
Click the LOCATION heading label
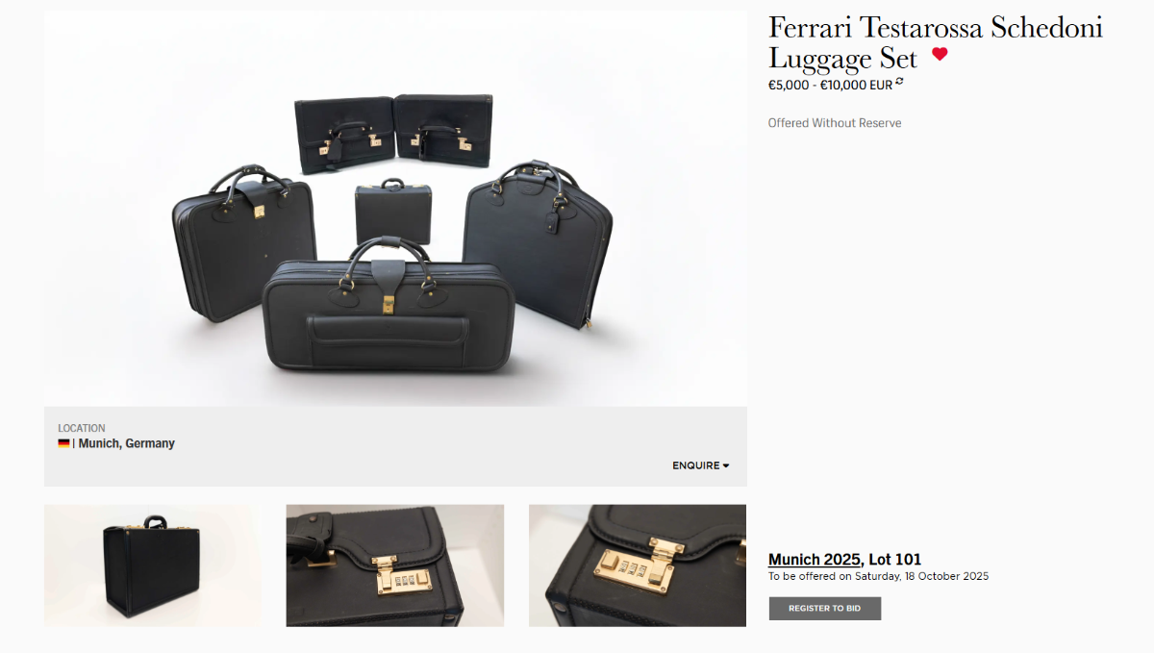[82, 429]
